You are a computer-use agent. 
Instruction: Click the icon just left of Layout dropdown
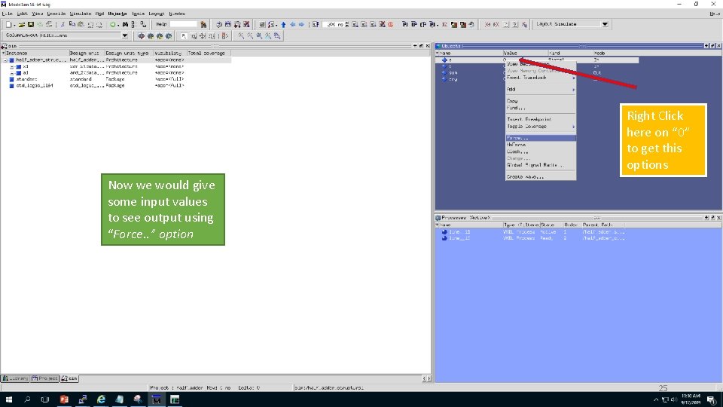pos(524,24)
